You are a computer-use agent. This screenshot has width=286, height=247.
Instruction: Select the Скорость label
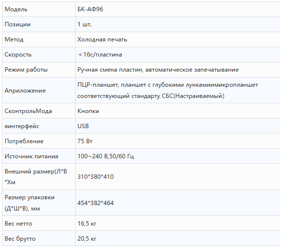[x=18, y=55]
